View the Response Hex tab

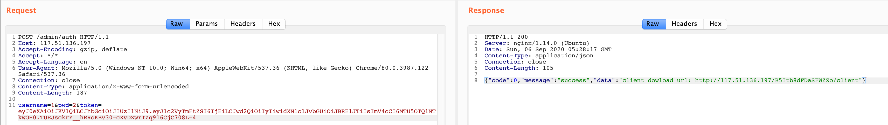[715, 24]
